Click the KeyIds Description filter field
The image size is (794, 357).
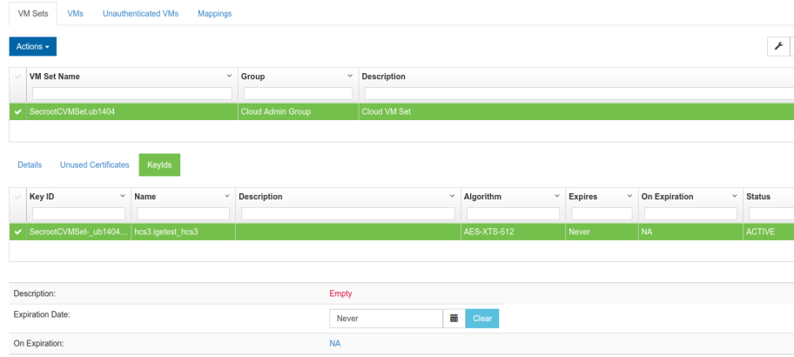(x=348, y=213)
